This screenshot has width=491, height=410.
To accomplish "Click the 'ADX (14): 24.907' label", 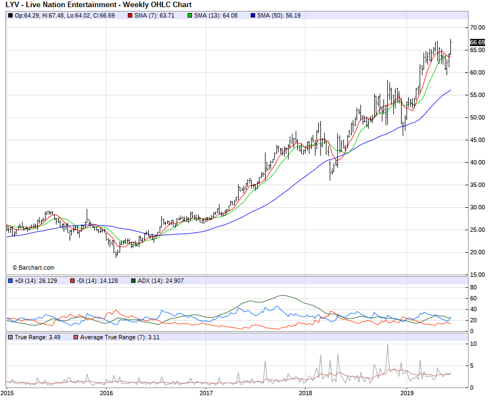I will (x=161, y=281).
